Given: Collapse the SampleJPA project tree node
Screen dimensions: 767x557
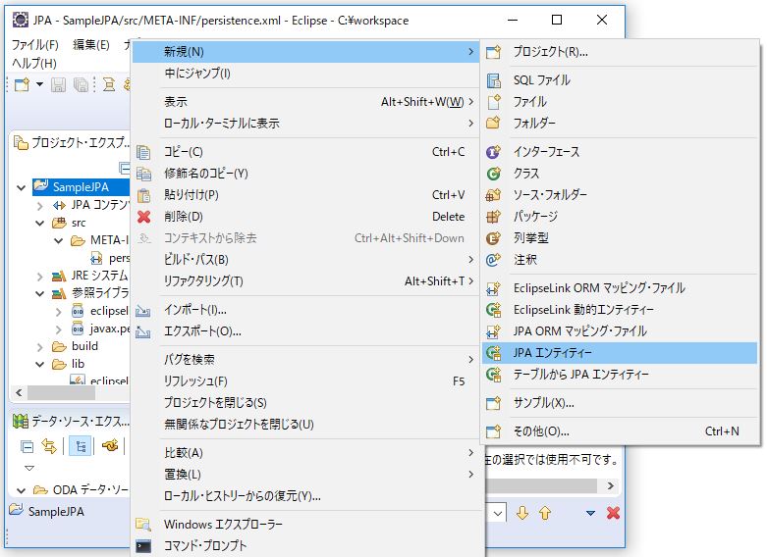Looking at the screenshot, I should click(23, 187).
